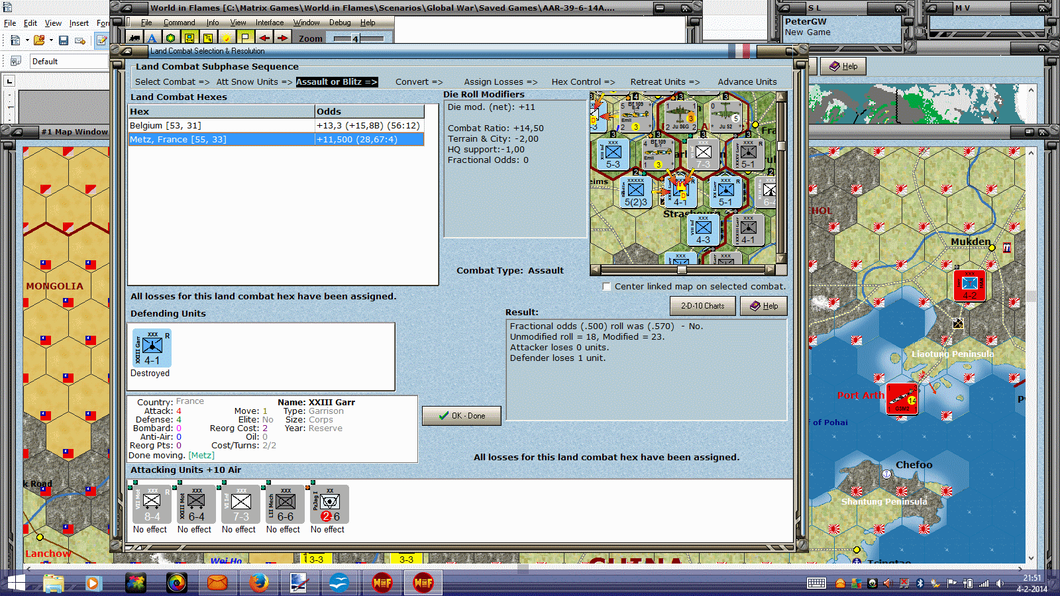The width and height of the screenshot is (1060, 596).
Task: Click the [Metz] location link
Action: [201, 455]
